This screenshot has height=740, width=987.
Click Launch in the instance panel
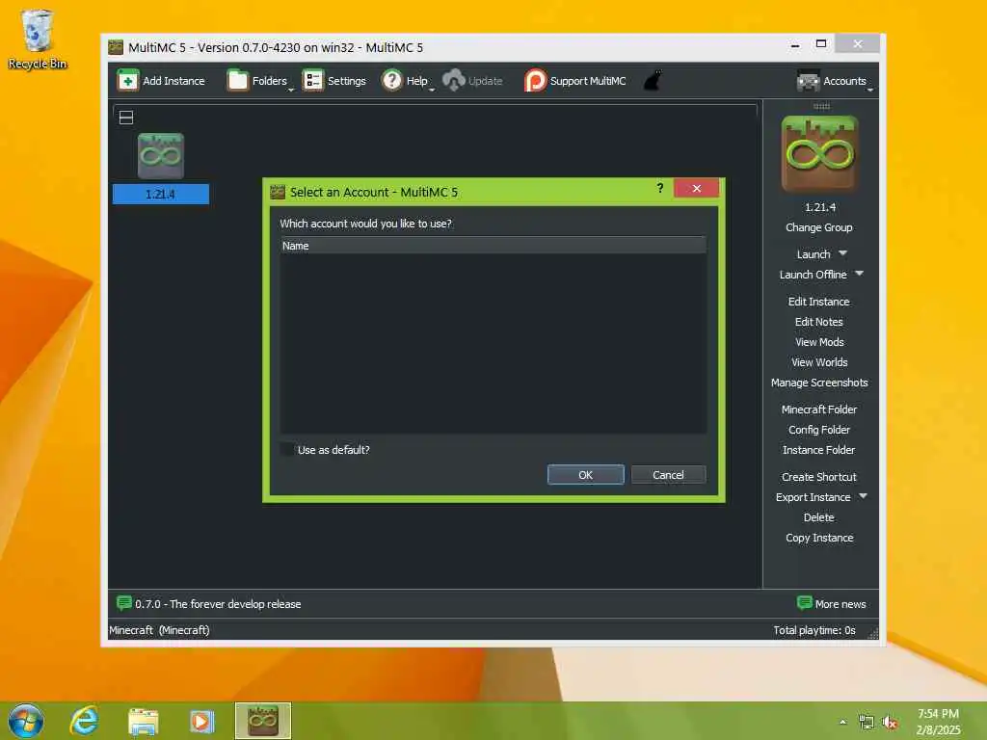[814, 254]
